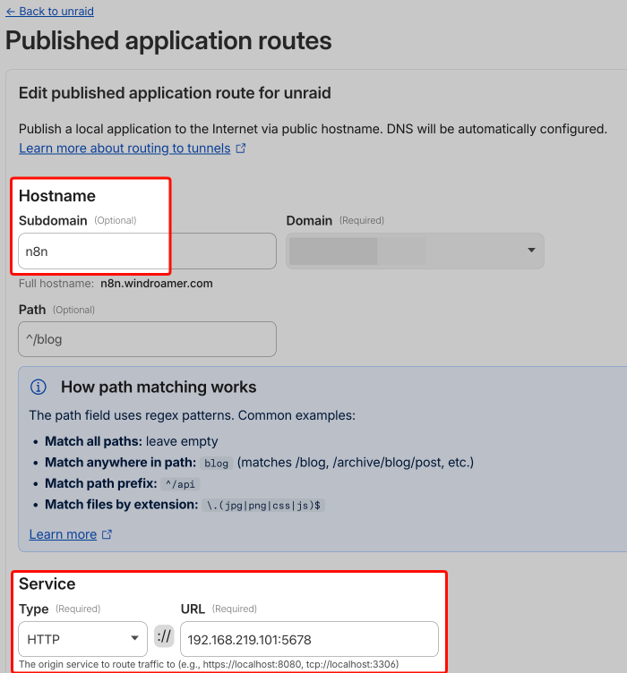Click the :// protocol separator badge
Screen dimensions: 627x673
tap(164, 639)
